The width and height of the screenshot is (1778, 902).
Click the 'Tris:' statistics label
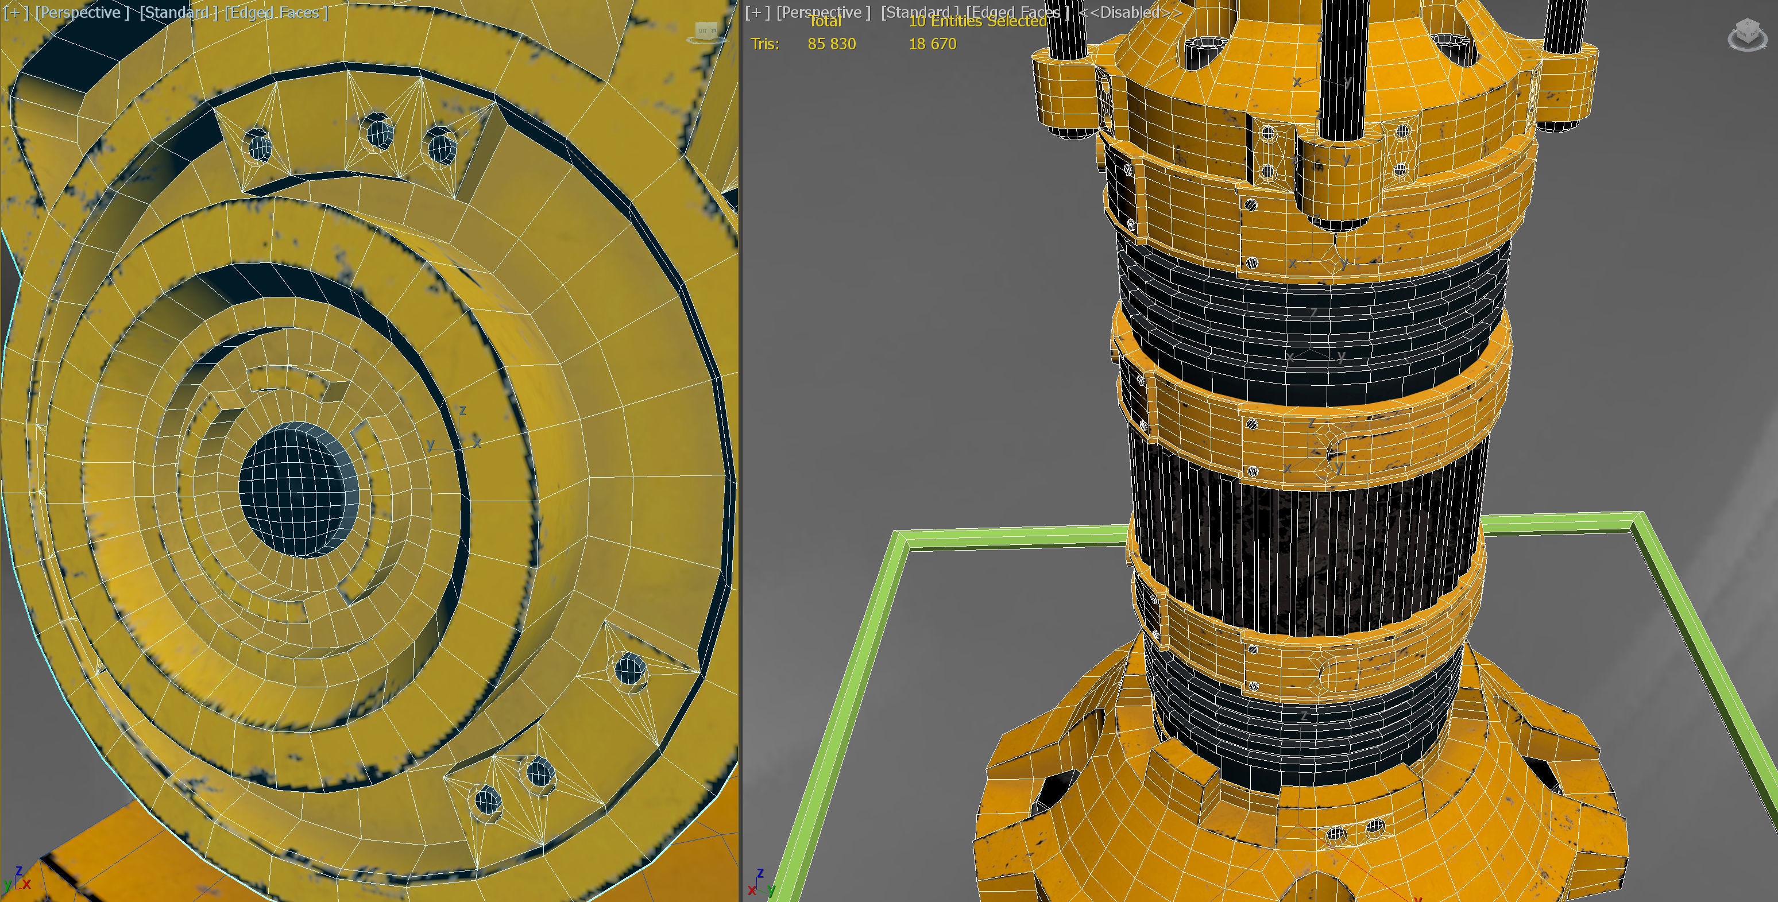click(765, 44)
